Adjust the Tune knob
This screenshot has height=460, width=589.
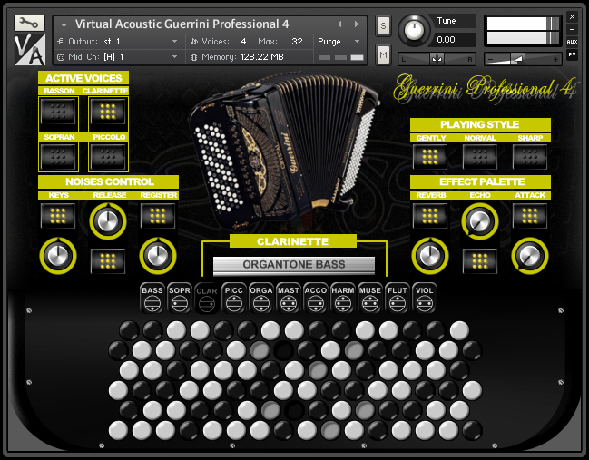pos(415,29)
